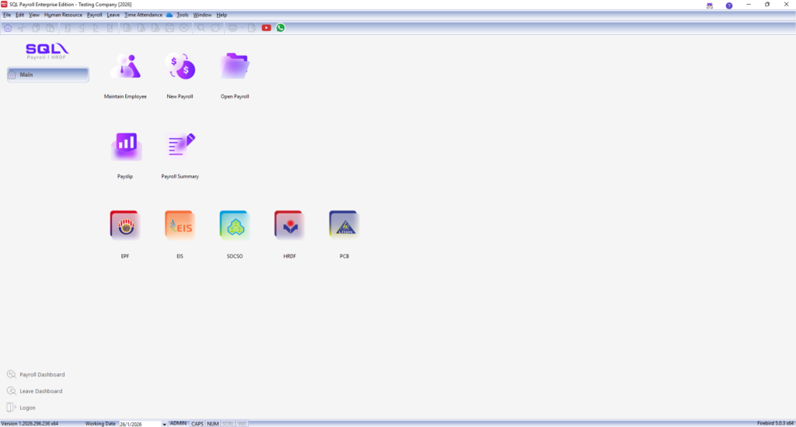
Task: Click the PCB LHDN icon
Action: tap(344, 226)
